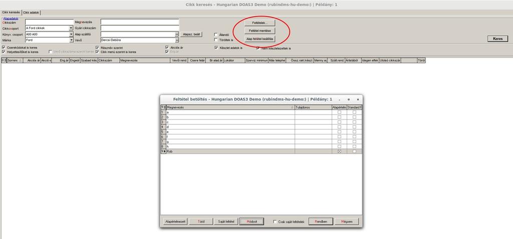Click the Szerviz minimum column header

click(x=256, y=60)
